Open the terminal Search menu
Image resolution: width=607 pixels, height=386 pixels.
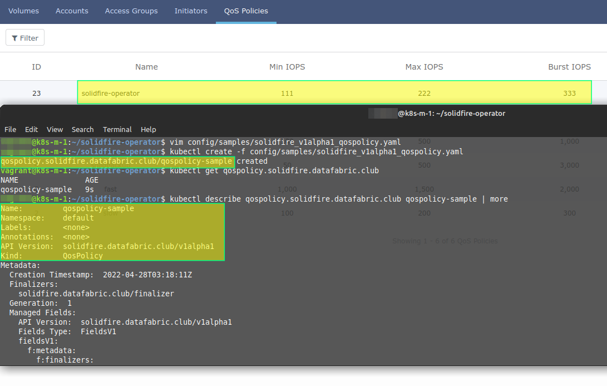(x=82, y=129)
